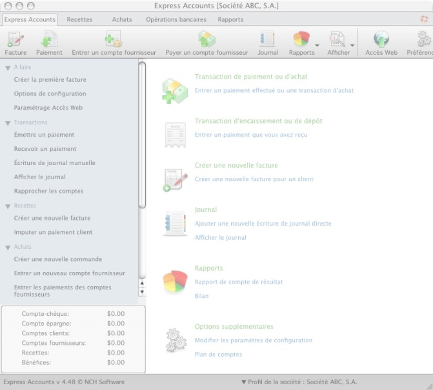Collapse the Transactions sidebar section
This screenshot has height=390, width=433.
[x=8, y=122]
